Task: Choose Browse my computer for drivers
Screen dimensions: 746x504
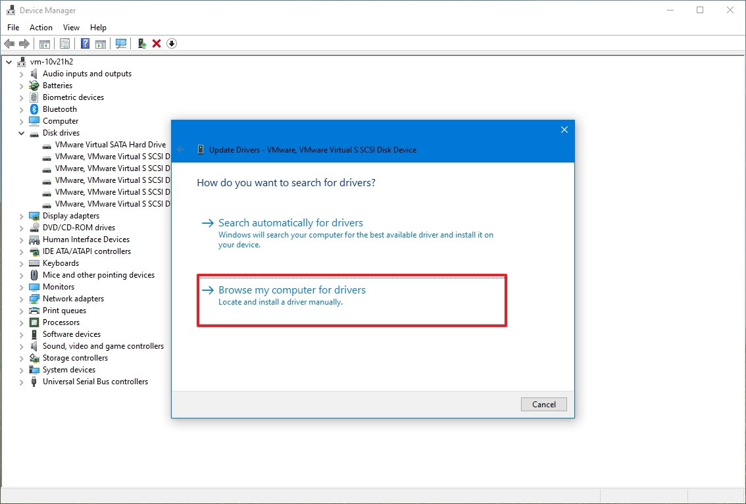Action: pyautogui.click(x=292, y=290)
